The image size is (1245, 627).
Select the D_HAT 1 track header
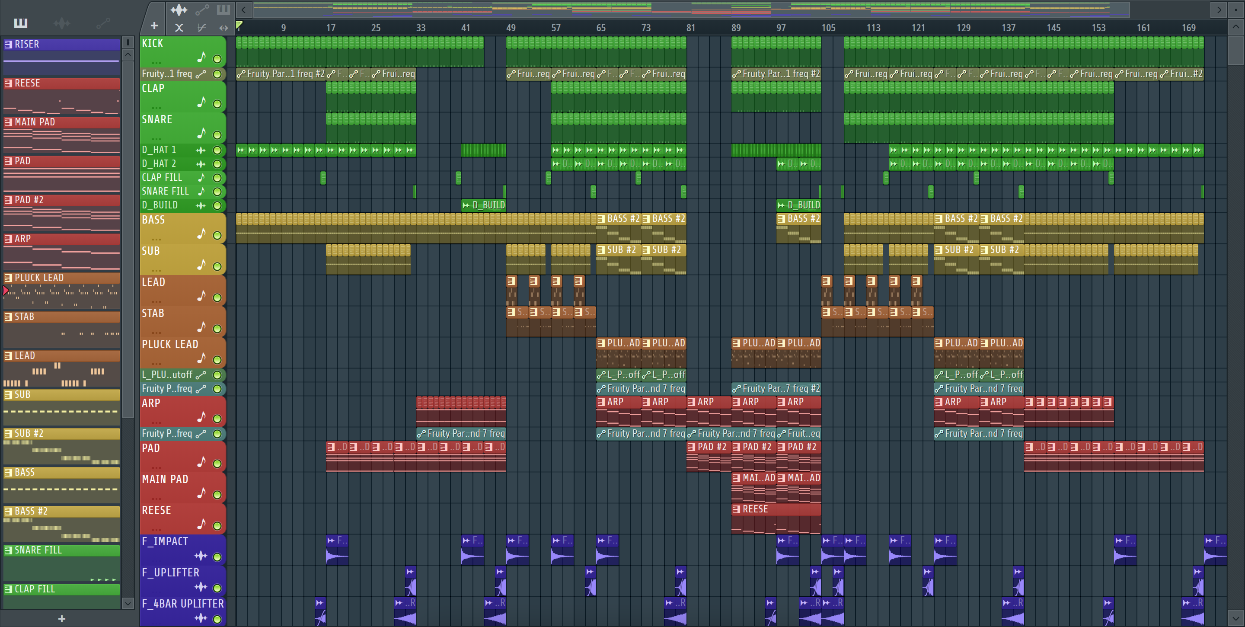tap(183, 150)
